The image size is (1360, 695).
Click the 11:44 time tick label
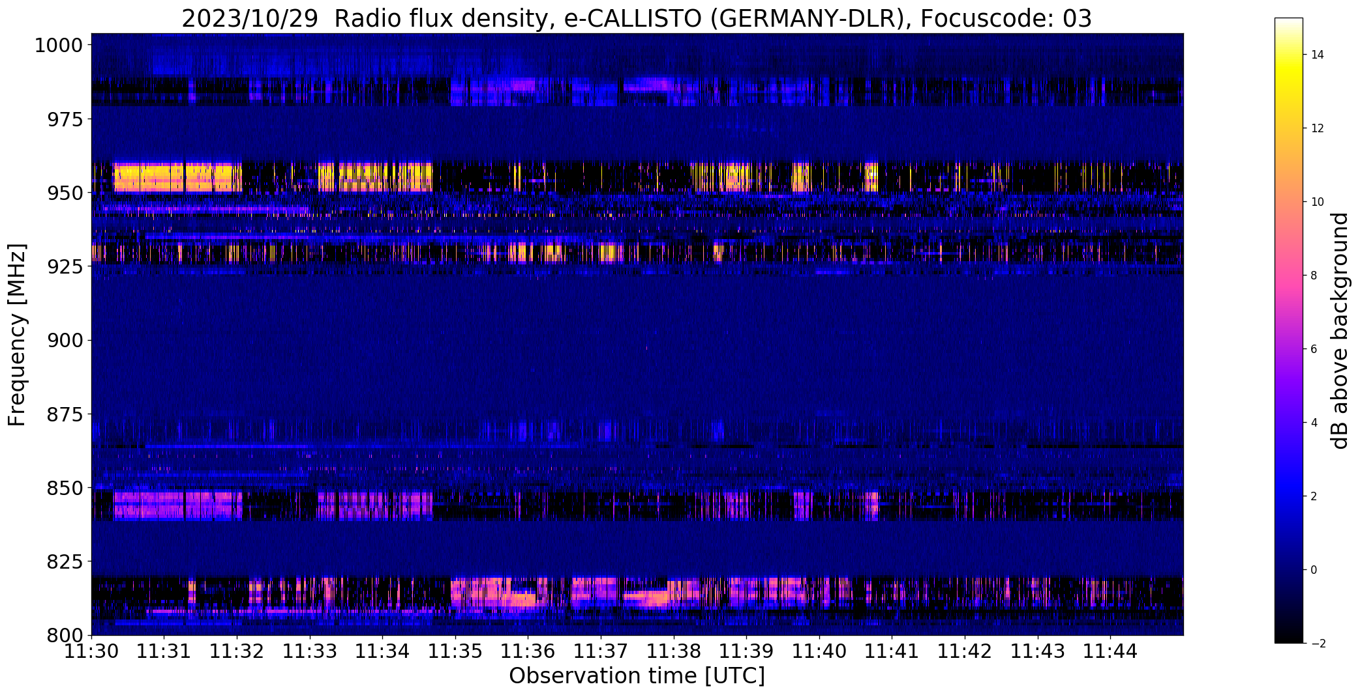tap(1111, 651)
